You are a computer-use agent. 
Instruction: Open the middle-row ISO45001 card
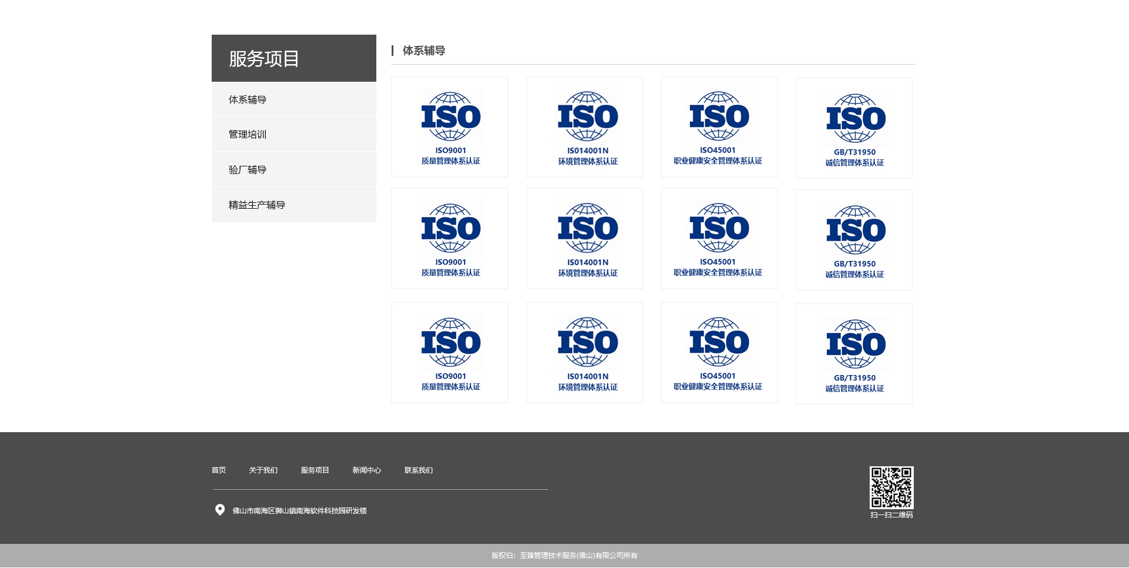tap(719, 239)
